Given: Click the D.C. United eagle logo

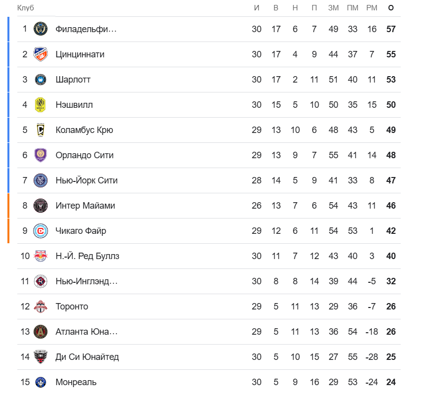Looking at the screenshot, I should (41, 357).
